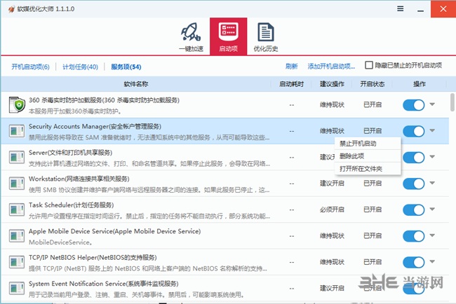Image resolution: width=456 pixels, height=304 pixels.
Task: Click the TCP/IP NetBIOS Helper icon
Action: pos(17,262)
